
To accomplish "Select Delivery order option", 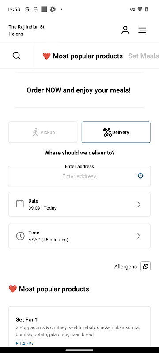I will (x=116, y=132).
